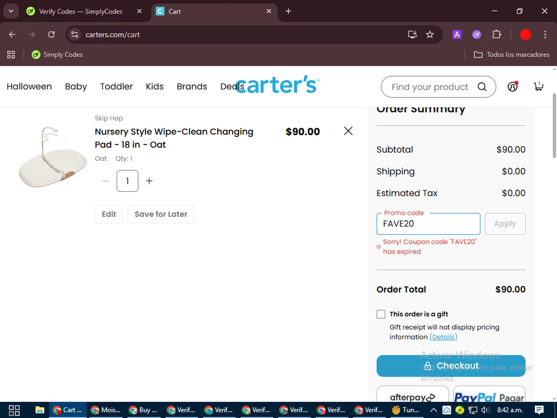Click the Edit button
Viewport: 557px width, 418px height.
tap(109, 214)
